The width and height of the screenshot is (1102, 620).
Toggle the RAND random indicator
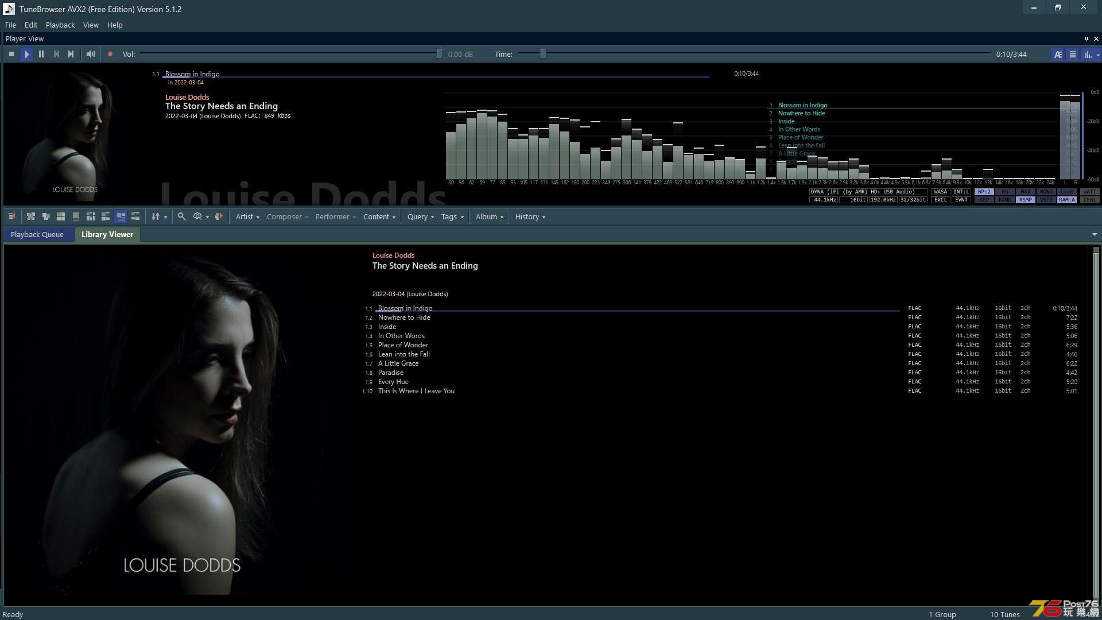(1004, 200)
